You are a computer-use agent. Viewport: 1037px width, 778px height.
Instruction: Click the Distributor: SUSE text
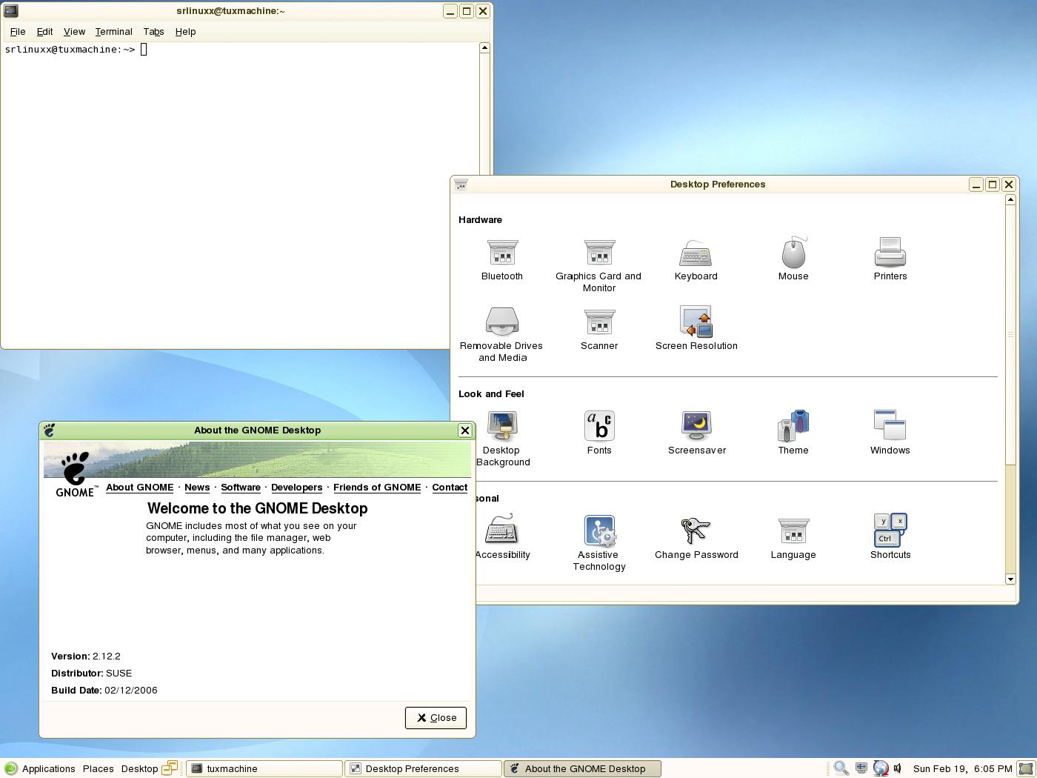point(91,674)
